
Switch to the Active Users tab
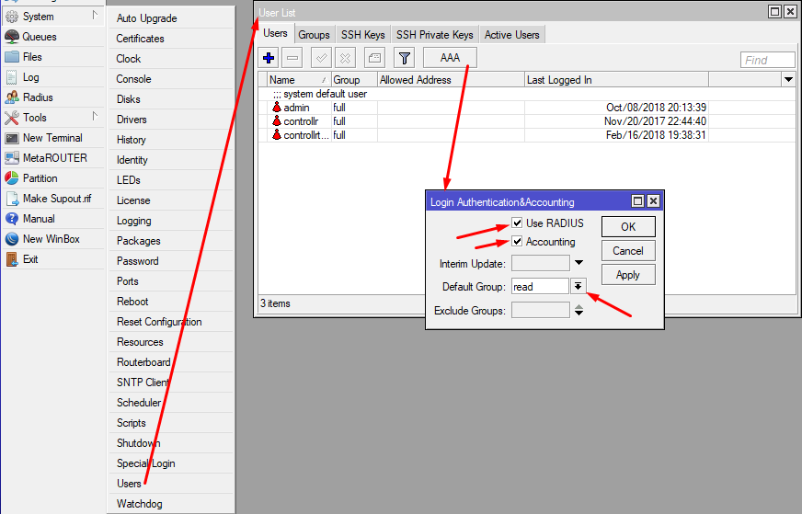pos(512,35)
